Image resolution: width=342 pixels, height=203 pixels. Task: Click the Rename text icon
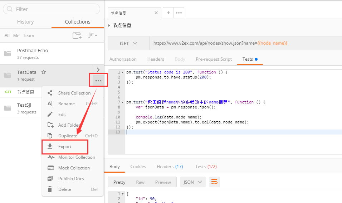coord(50,103)
